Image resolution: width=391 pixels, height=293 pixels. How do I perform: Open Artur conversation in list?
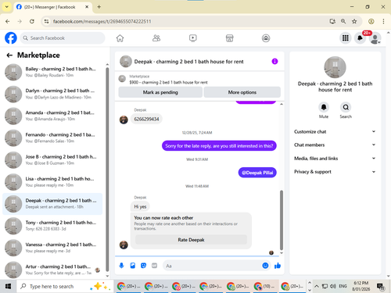[x=52, y=270]
